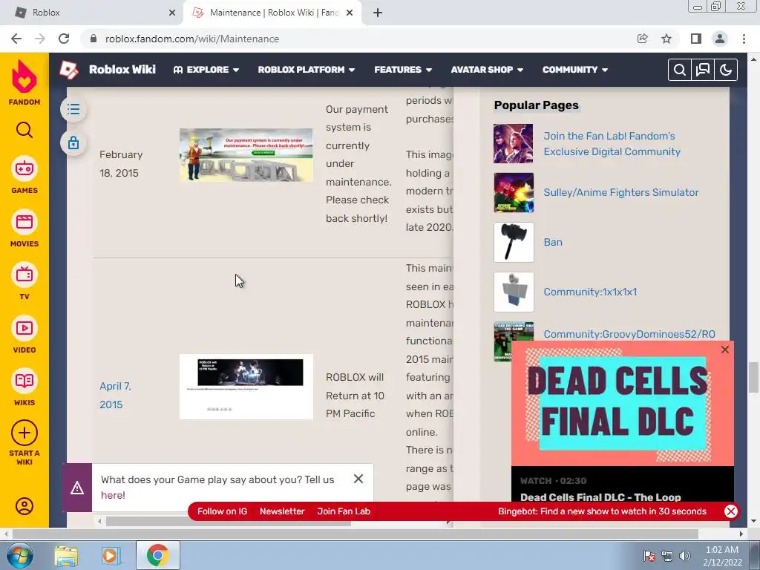760x570 pixels.
Task: Start a Wiki plus icon
Action: tap(24, 433)
